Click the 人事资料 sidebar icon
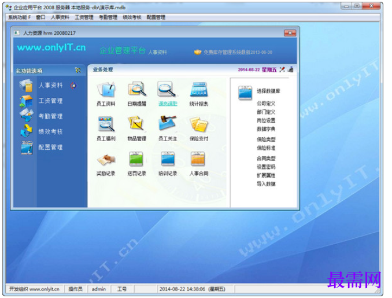This screenshot has height=298, width=392. click(x=26, y=85)
